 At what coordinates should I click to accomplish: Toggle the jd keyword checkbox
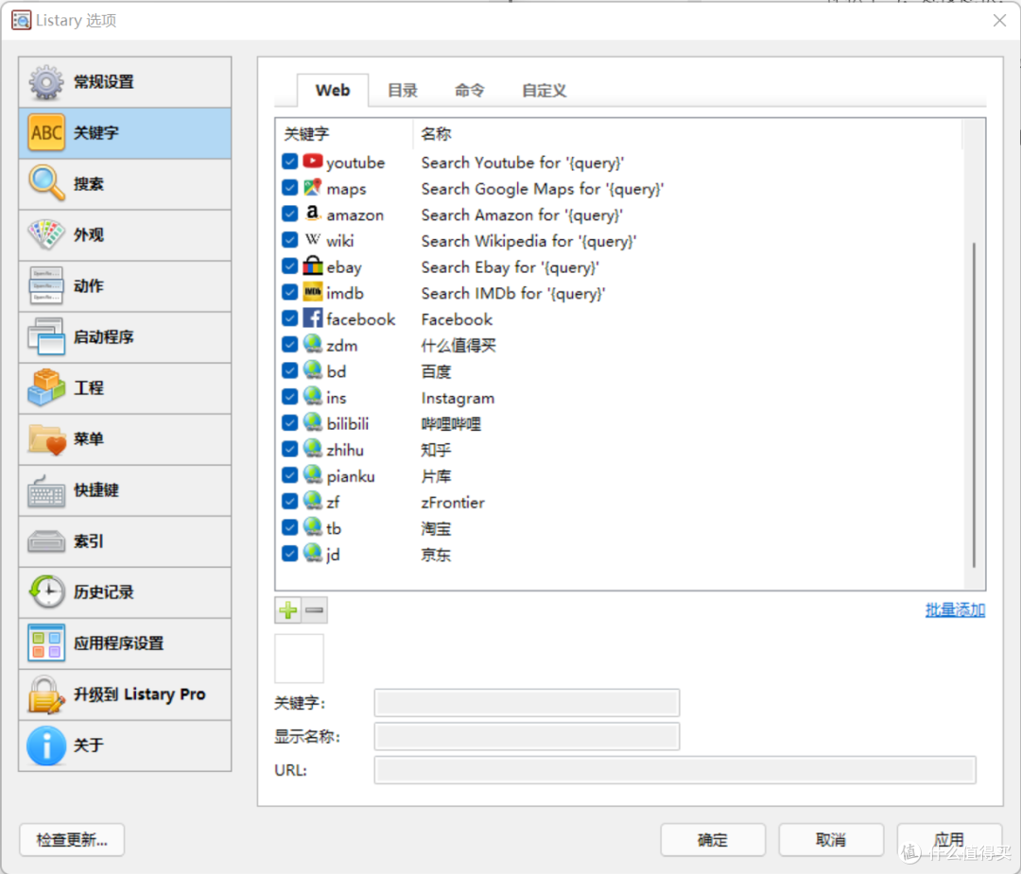click(290, 554)
